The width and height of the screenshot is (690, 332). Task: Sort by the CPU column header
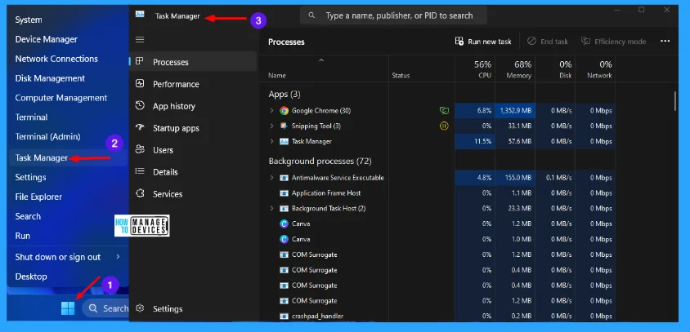click(x=475, y=69)
